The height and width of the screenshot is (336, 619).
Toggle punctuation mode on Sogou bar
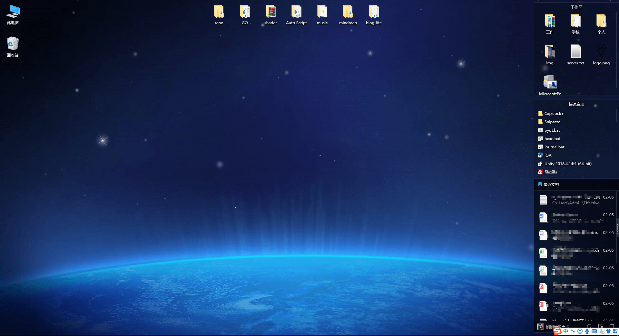click(573, 331)
